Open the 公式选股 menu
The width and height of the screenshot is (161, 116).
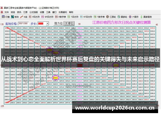tap(34, 12)
